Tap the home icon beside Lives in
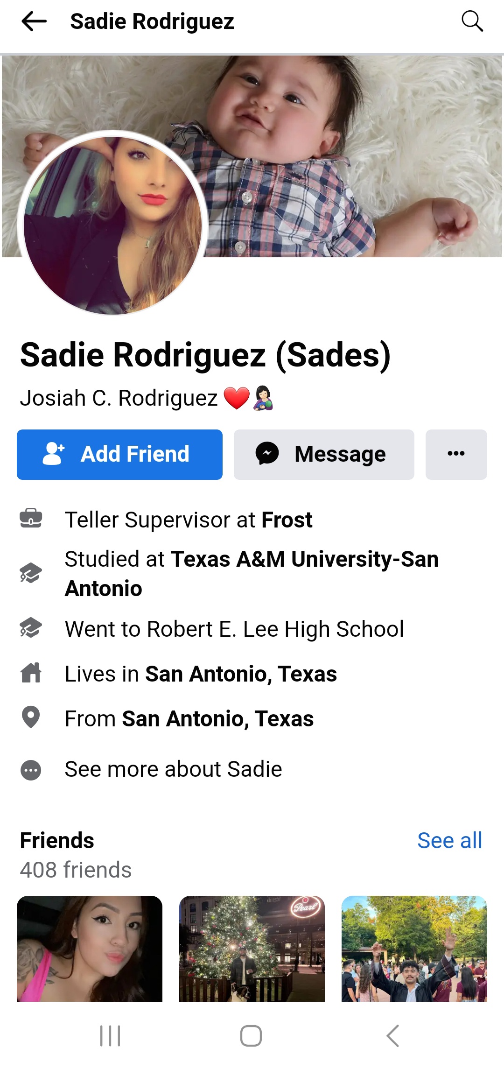 click(31, 673)
